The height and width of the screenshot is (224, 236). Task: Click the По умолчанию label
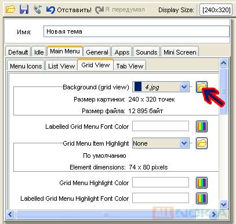[104, 156]
